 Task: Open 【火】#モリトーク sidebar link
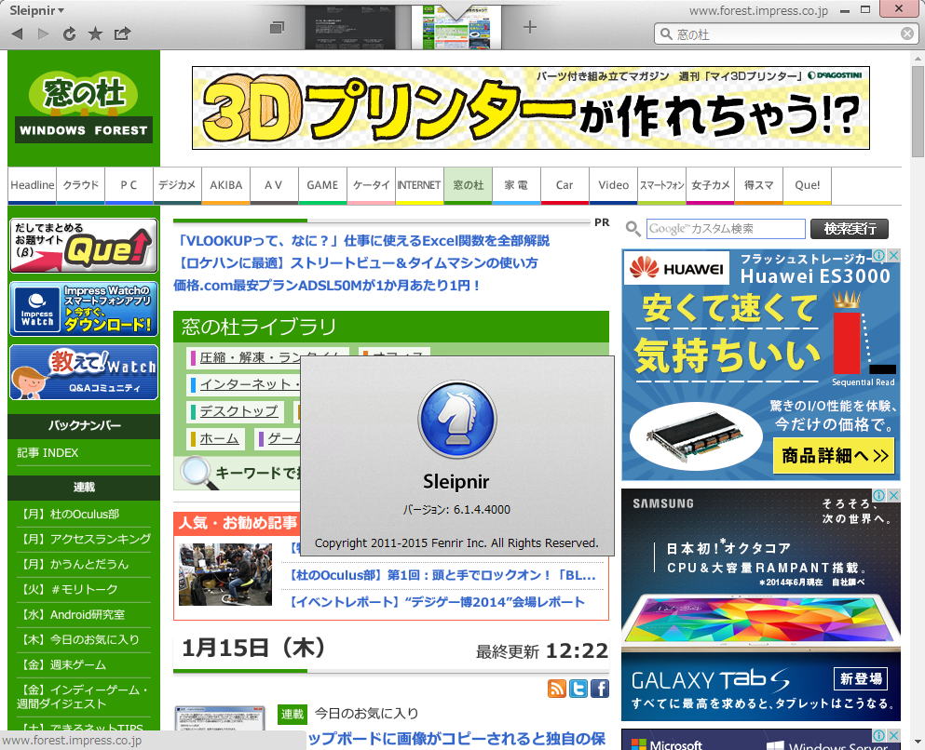[67, 589]
